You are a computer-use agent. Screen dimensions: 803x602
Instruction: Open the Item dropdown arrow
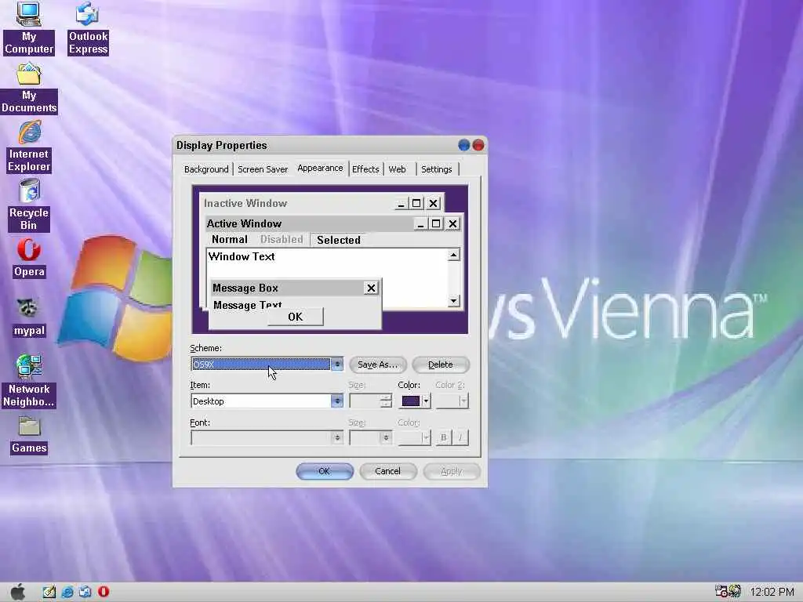[337, 401]
